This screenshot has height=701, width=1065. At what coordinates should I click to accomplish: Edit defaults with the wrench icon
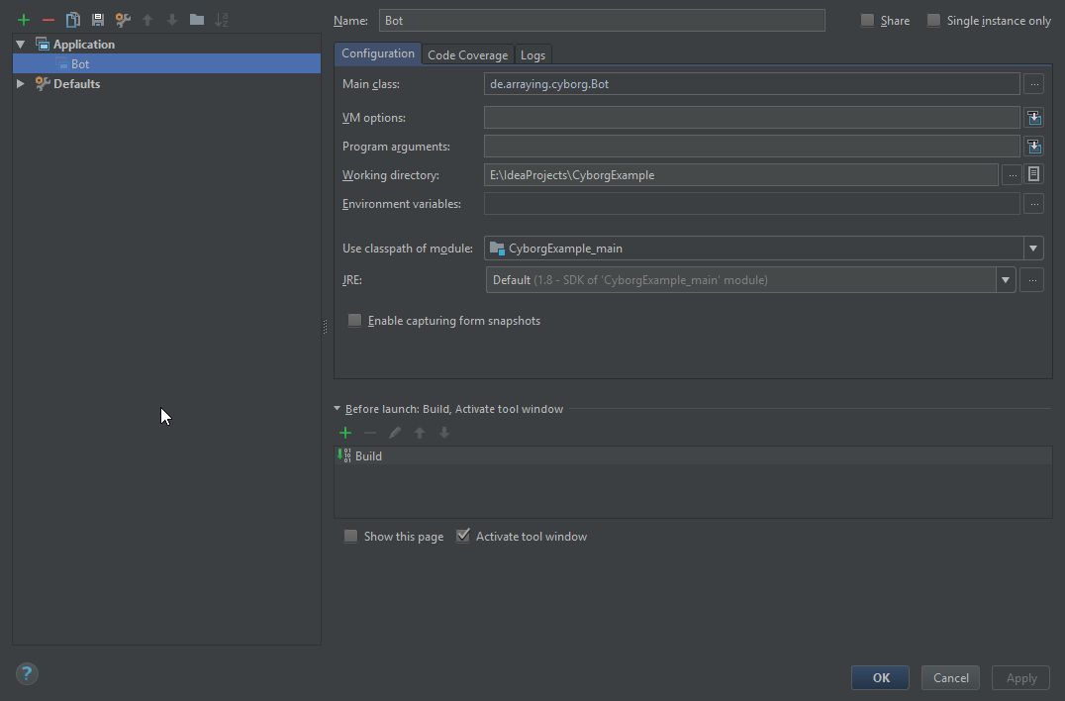(x=123, y=20)
